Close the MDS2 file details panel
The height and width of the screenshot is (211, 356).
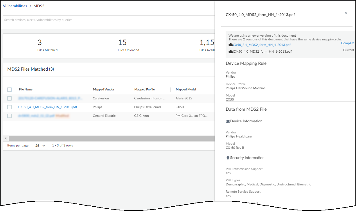pyautogui.click(x=346, y=13)
